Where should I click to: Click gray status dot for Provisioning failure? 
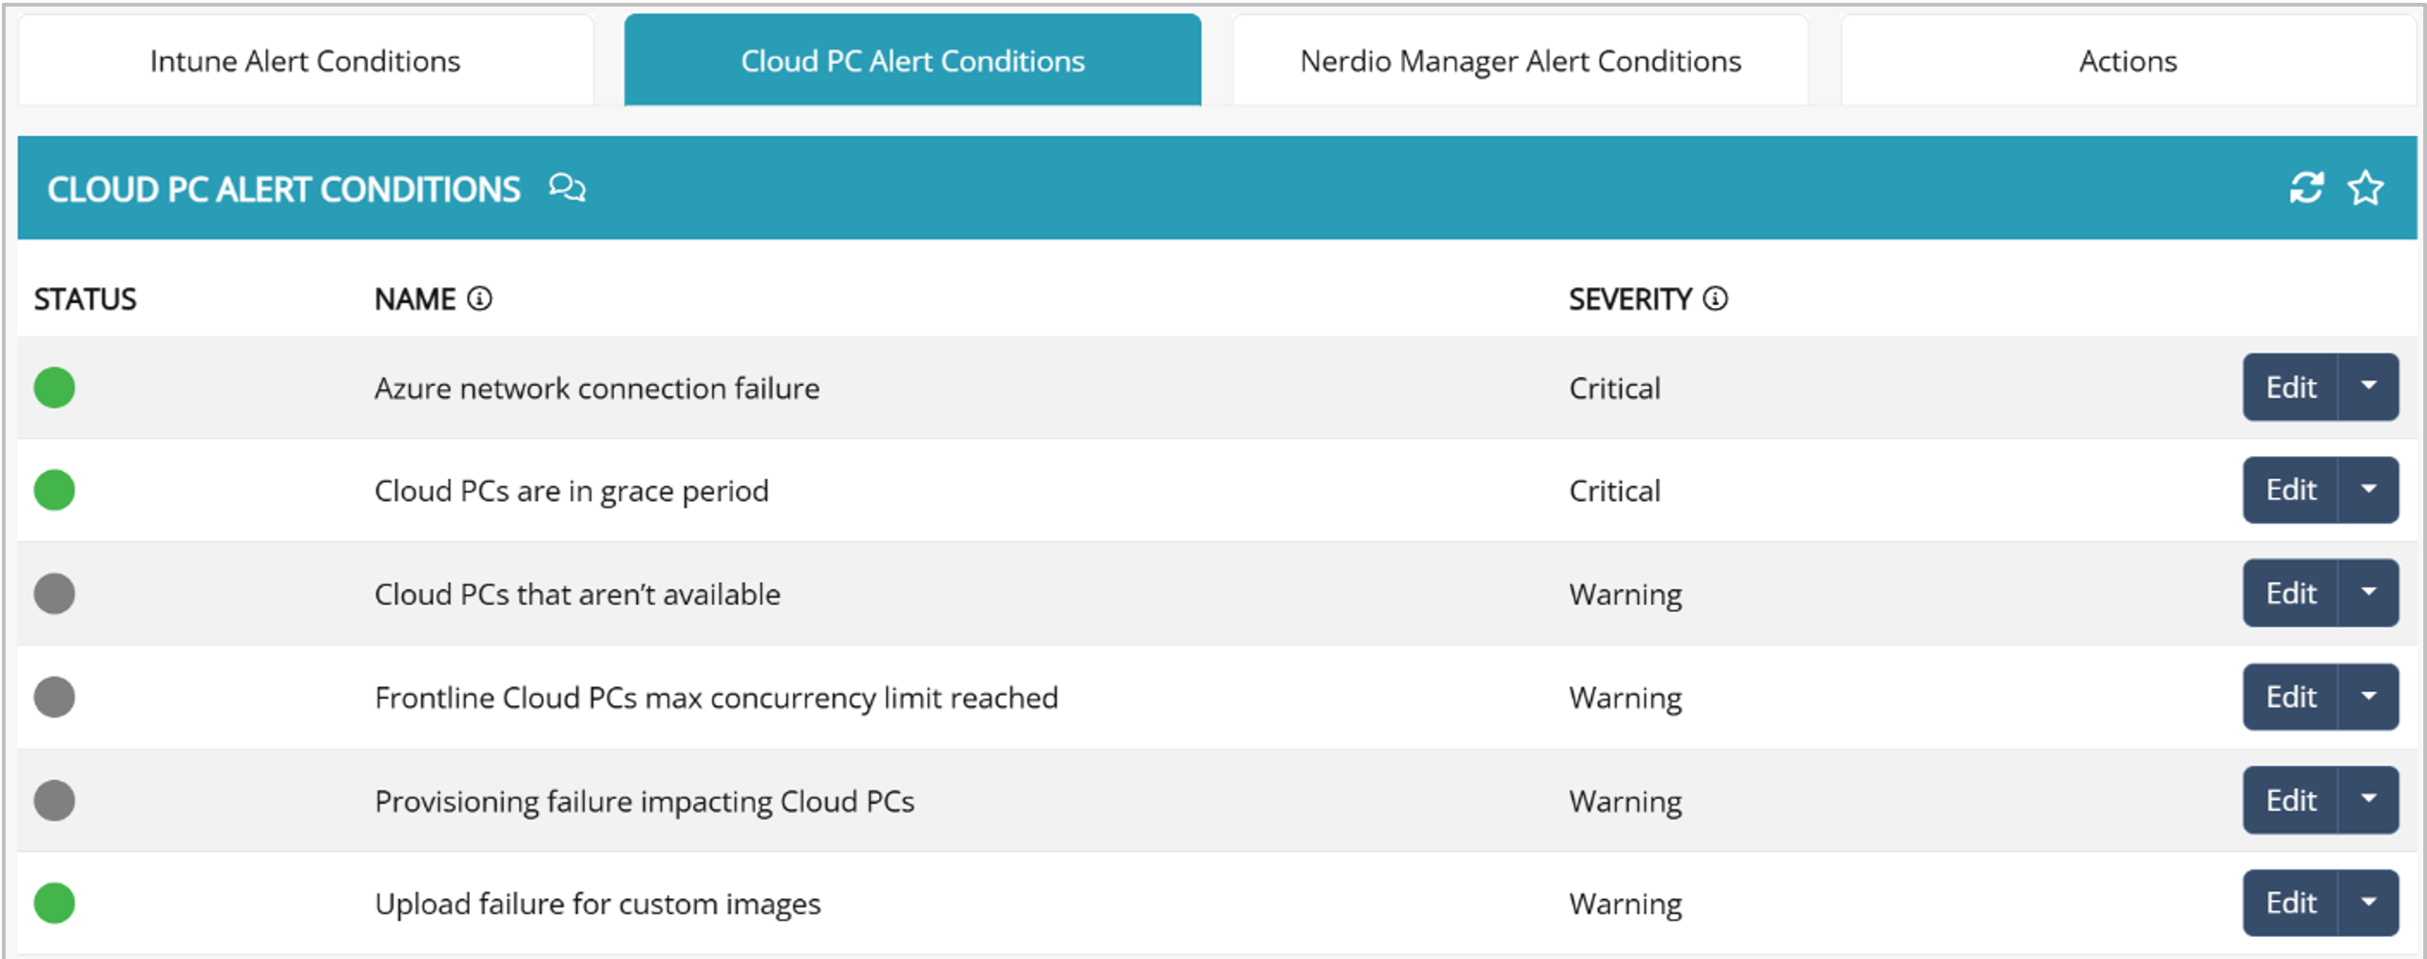tap(54, 800)
